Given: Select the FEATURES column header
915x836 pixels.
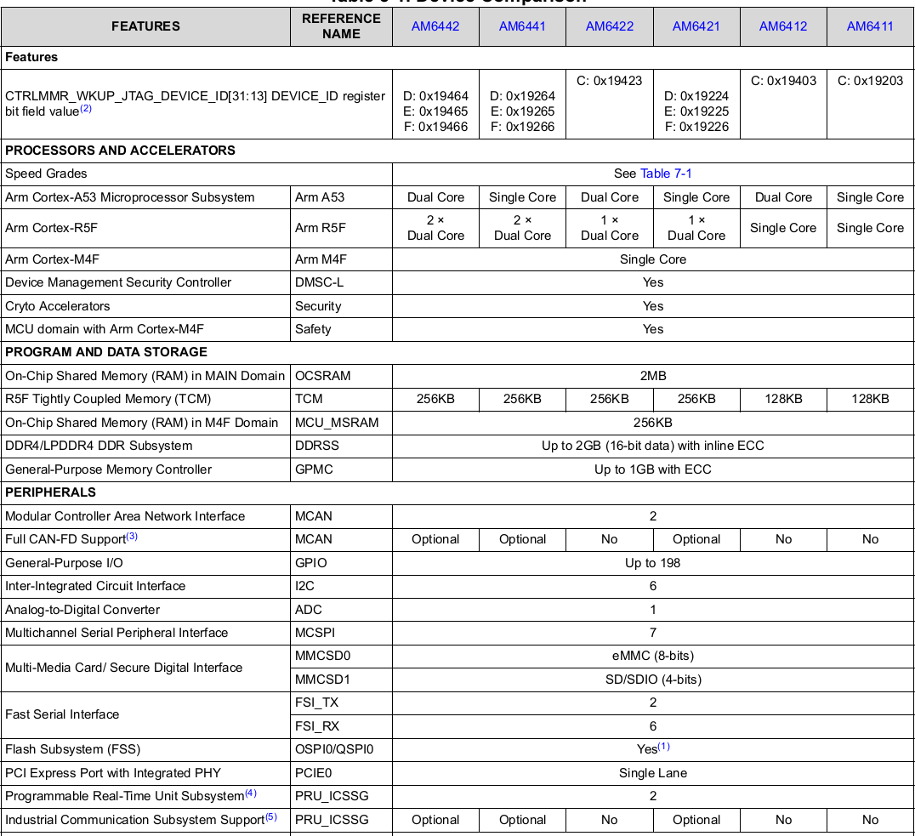Looking at the screenshot, I should pos(146,26).
